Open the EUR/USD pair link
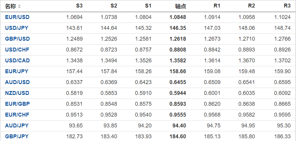 (x=17, y=17)
